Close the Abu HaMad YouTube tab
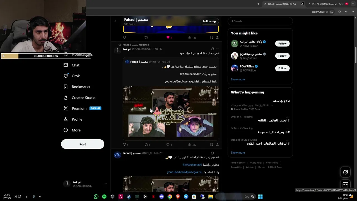 (x=309, y=4)
